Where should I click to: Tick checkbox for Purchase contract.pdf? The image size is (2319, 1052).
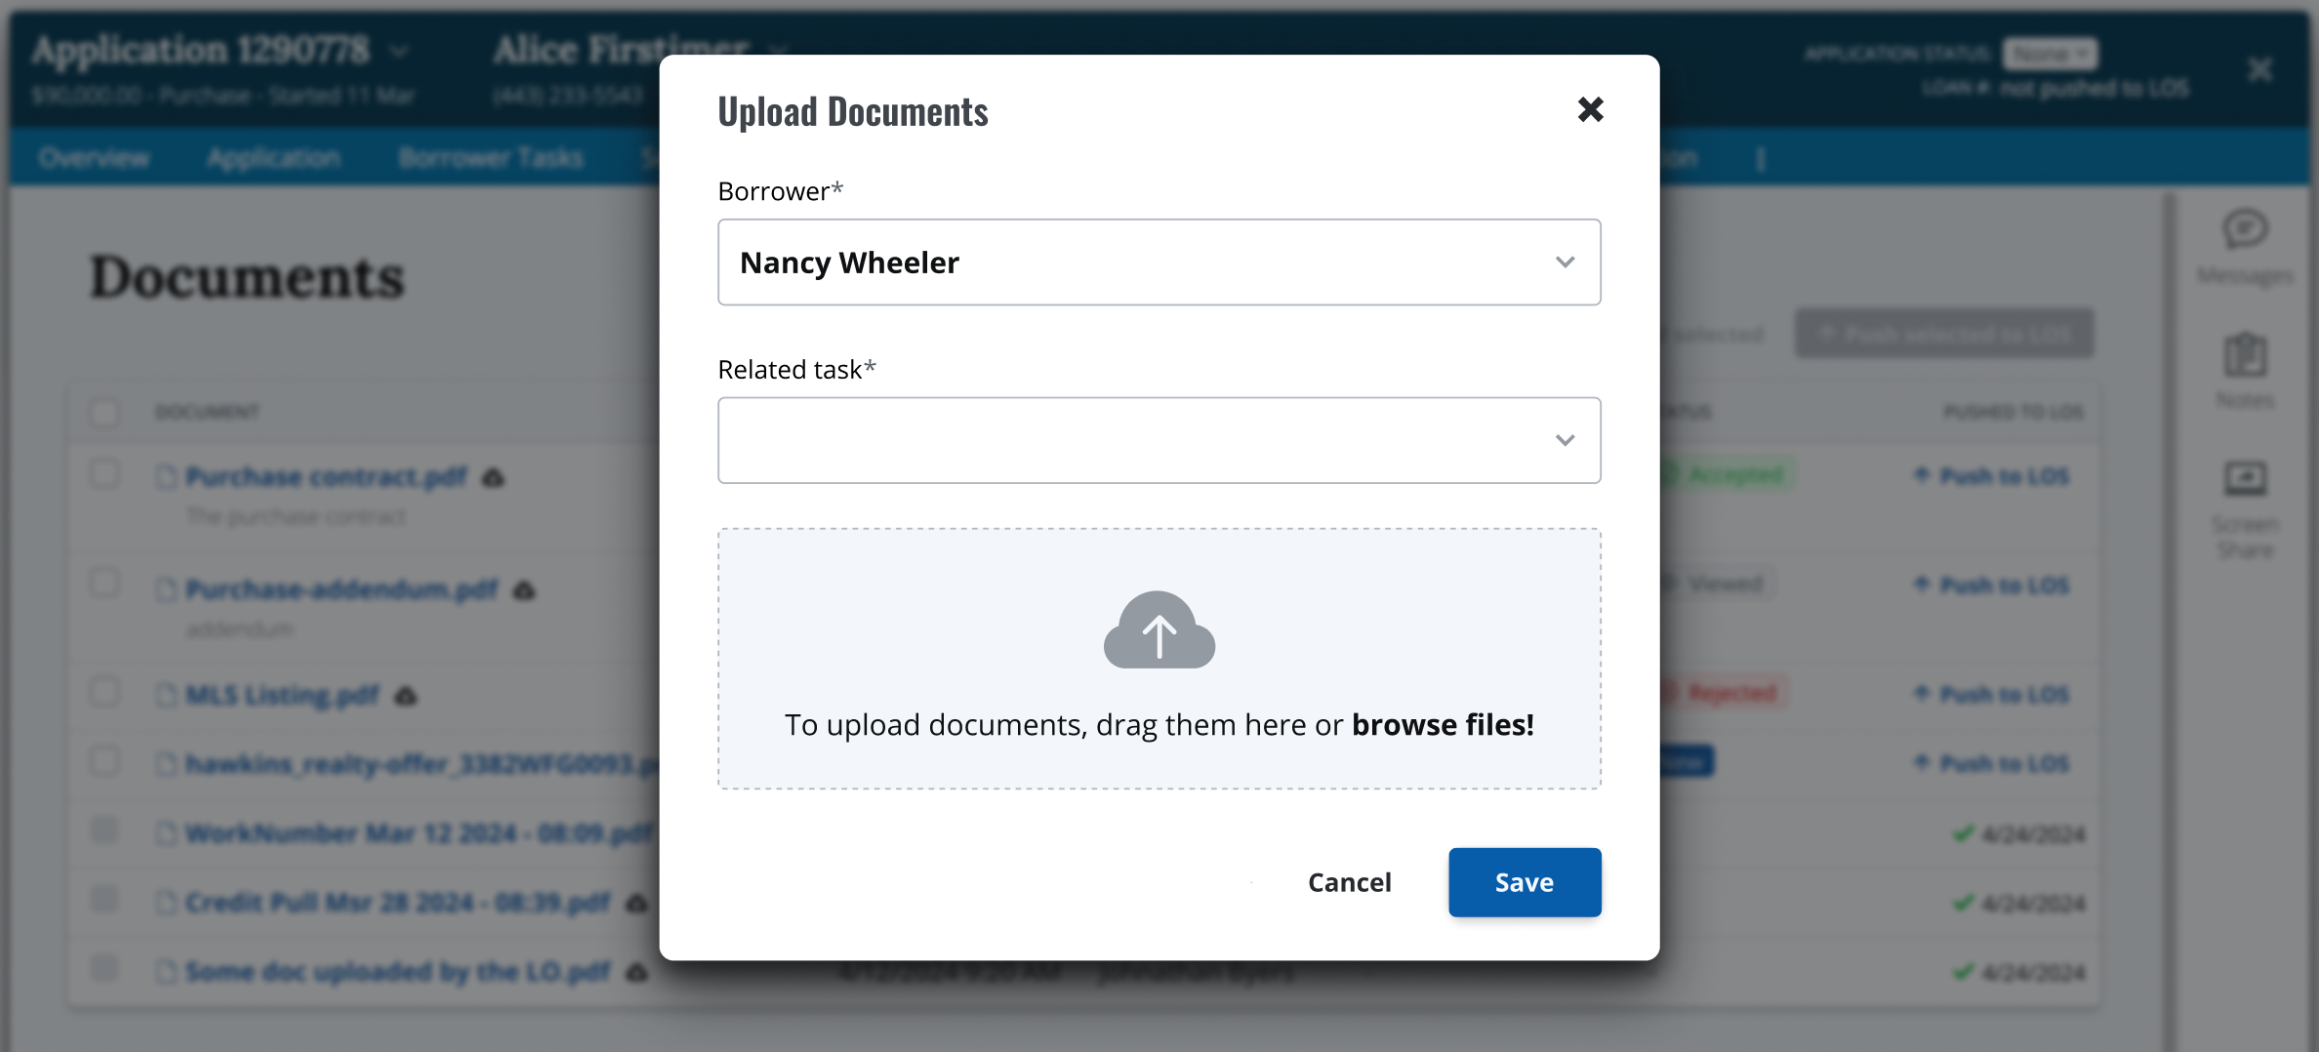point(104,475)
